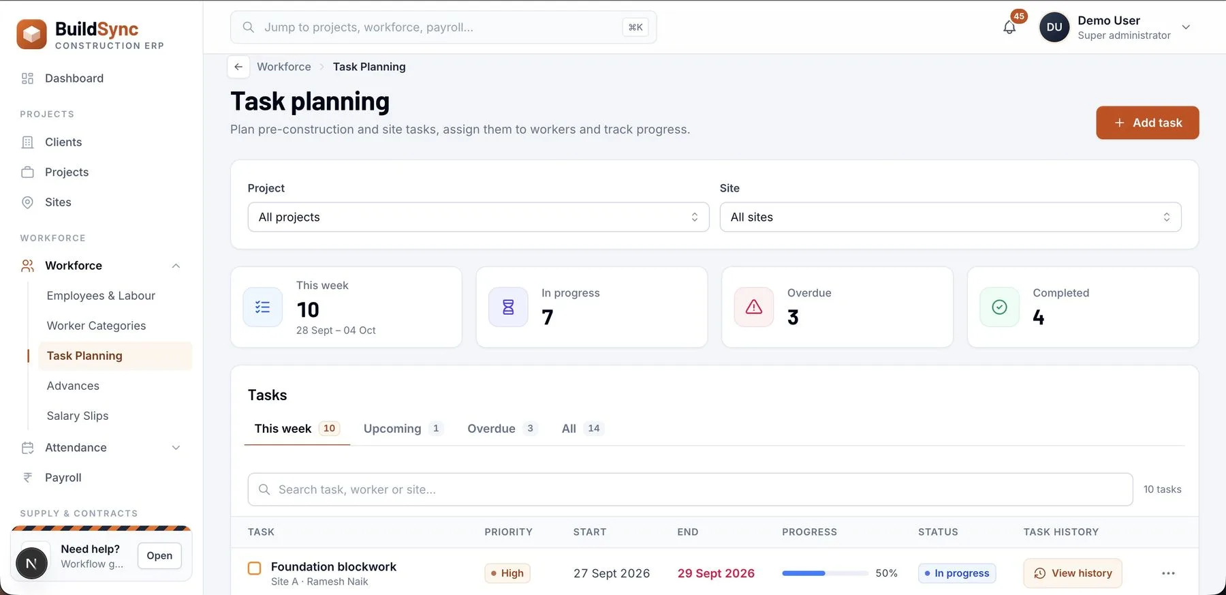Click the Attendance calendar icon
Image resolution: width=1226 pixels, height=595 pixels.
click(x=27, y=448)
